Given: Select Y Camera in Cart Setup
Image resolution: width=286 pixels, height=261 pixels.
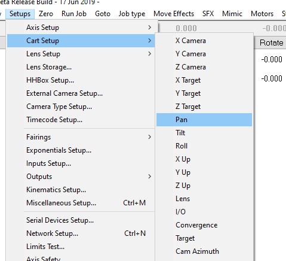Looking at the screenshot, I should (x=204, y=54).
